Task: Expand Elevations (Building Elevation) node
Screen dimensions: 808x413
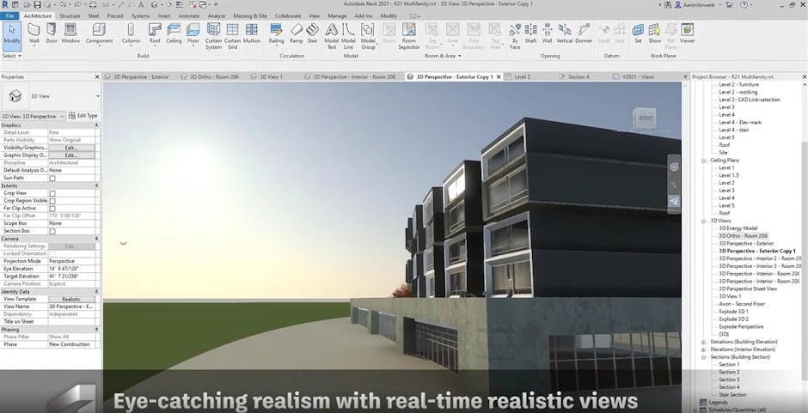Action: point(703,342)
